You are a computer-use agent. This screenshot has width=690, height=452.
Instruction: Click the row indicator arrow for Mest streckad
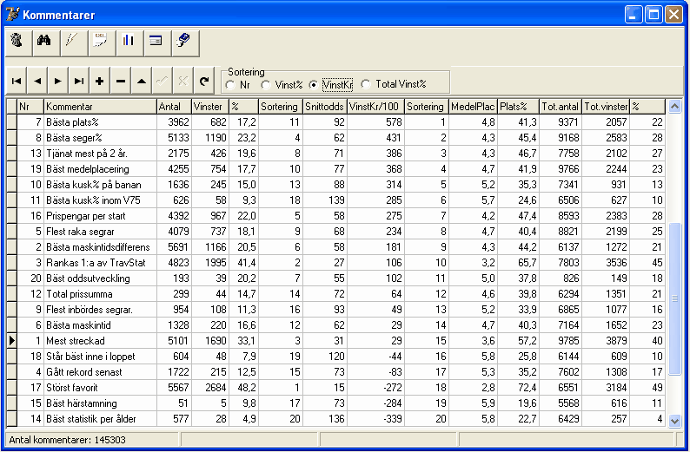11,340
